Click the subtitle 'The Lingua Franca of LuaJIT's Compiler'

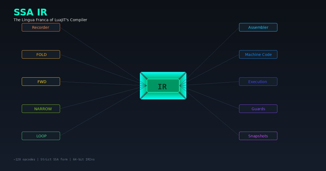[x=50, y=20]
